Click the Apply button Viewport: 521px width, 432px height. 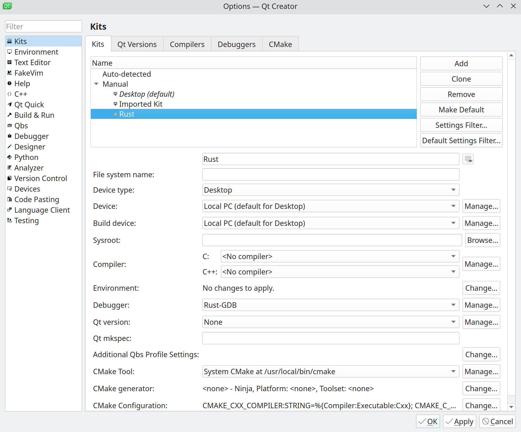[459, 421]
